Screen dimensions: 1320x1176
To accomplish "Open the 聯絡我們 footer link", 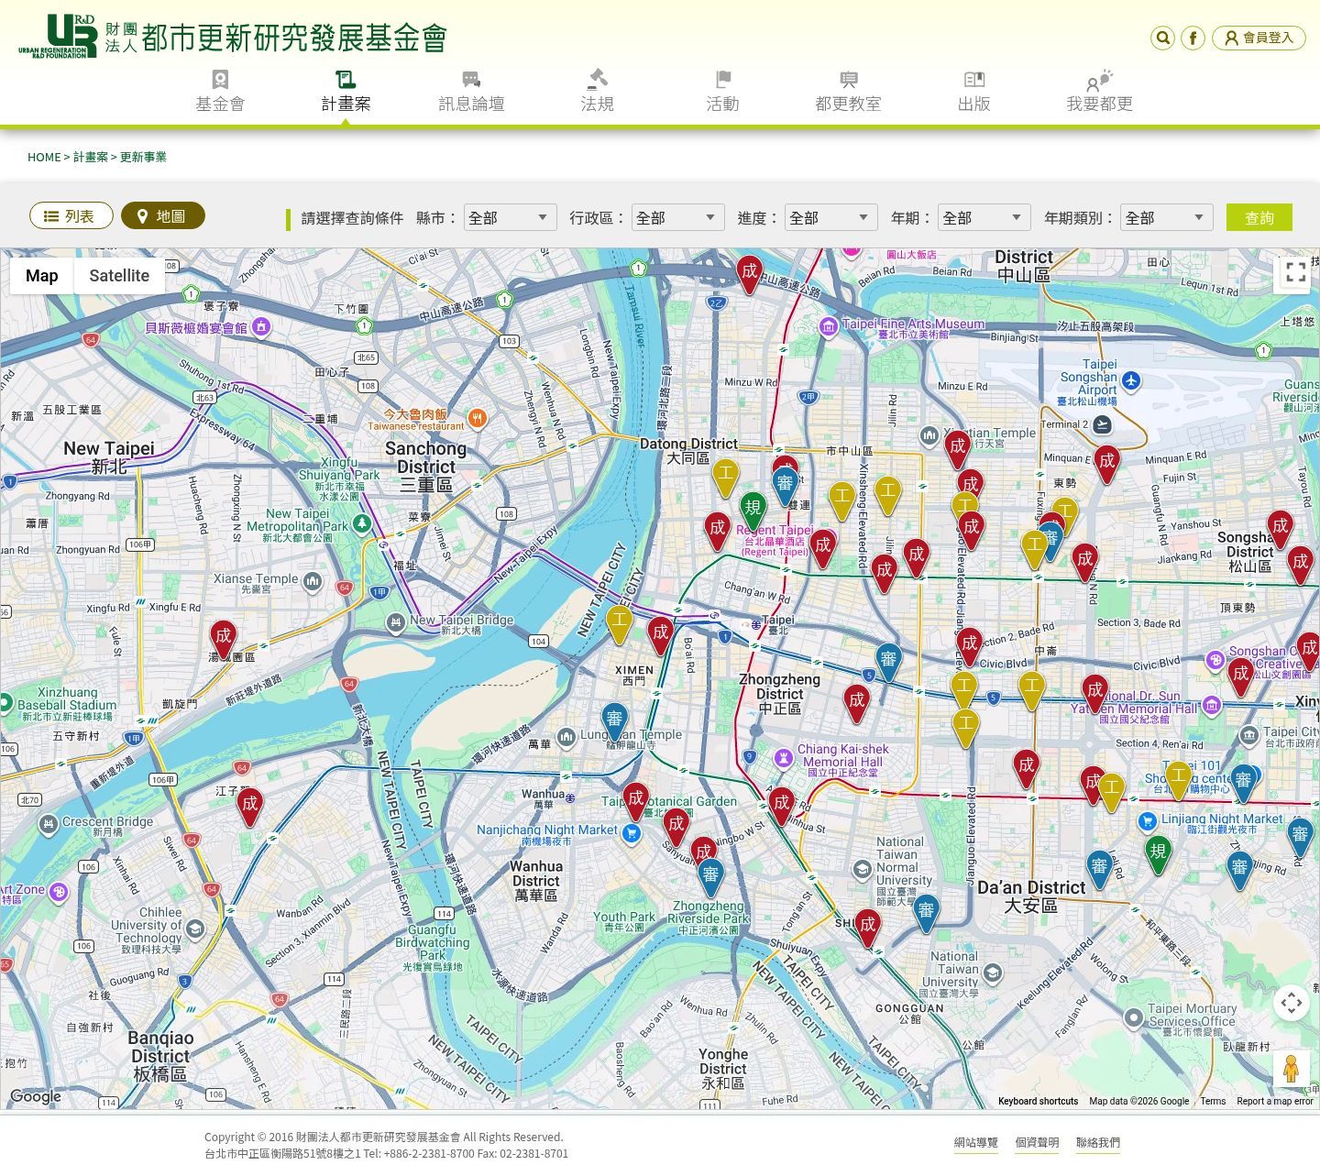I will [1098, 1142].
